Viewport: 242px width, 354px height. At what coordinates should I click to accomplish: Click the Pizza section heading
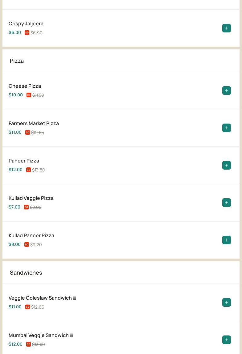pyautogui.click(x=17, y=61)
